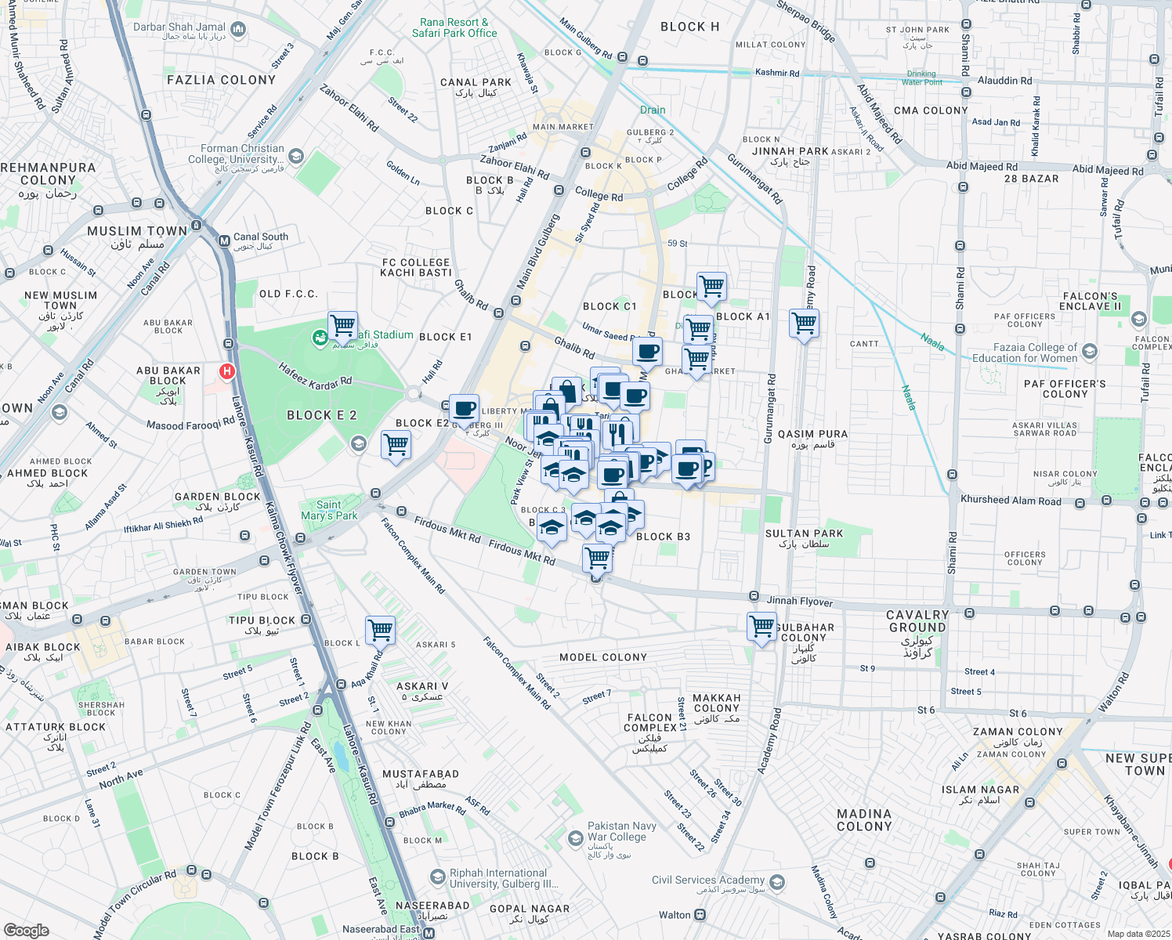Select the BLOCK E 2 park label

pos(322,415)
